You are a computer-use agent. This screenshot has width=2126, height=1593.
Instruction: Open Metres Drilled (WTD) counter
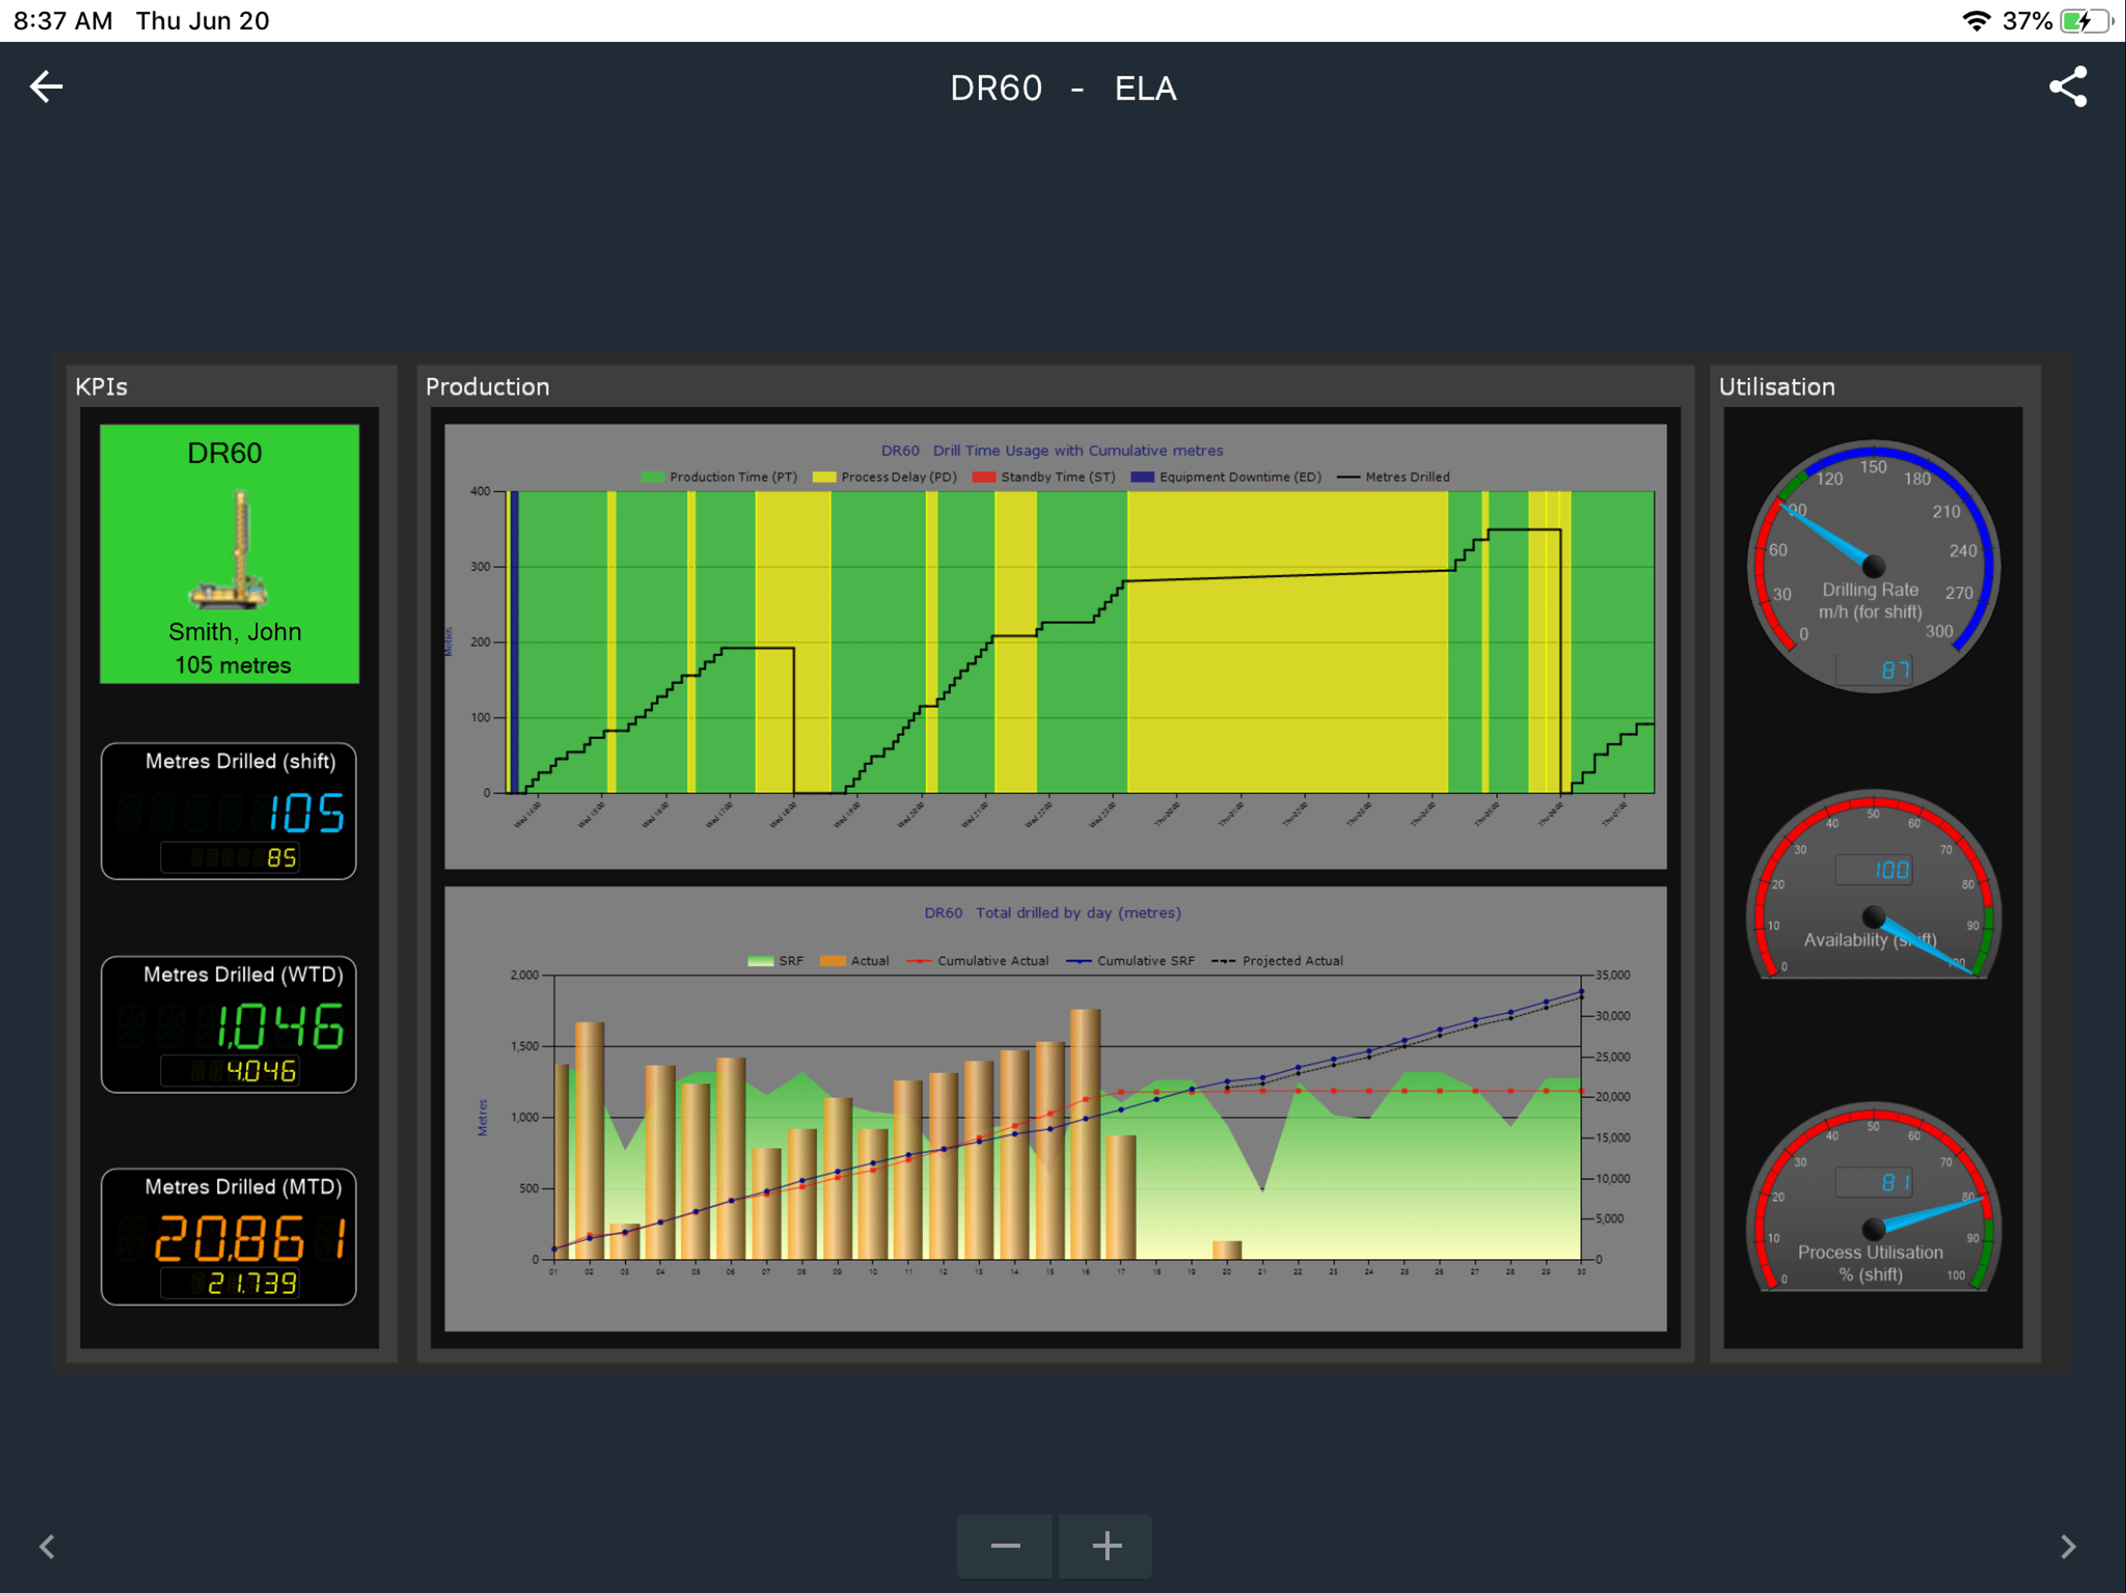point(229,1024)
